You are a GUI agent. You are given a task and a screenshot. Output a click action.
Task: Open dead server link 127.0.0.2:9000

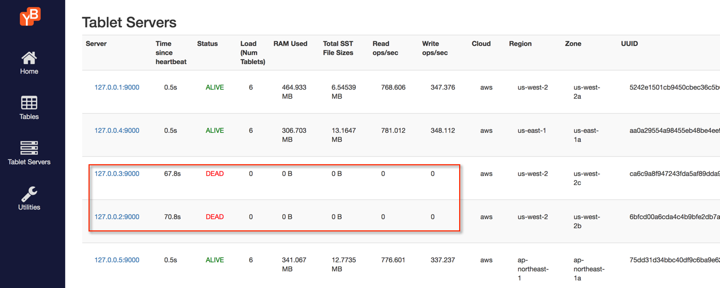pos(117,217)
